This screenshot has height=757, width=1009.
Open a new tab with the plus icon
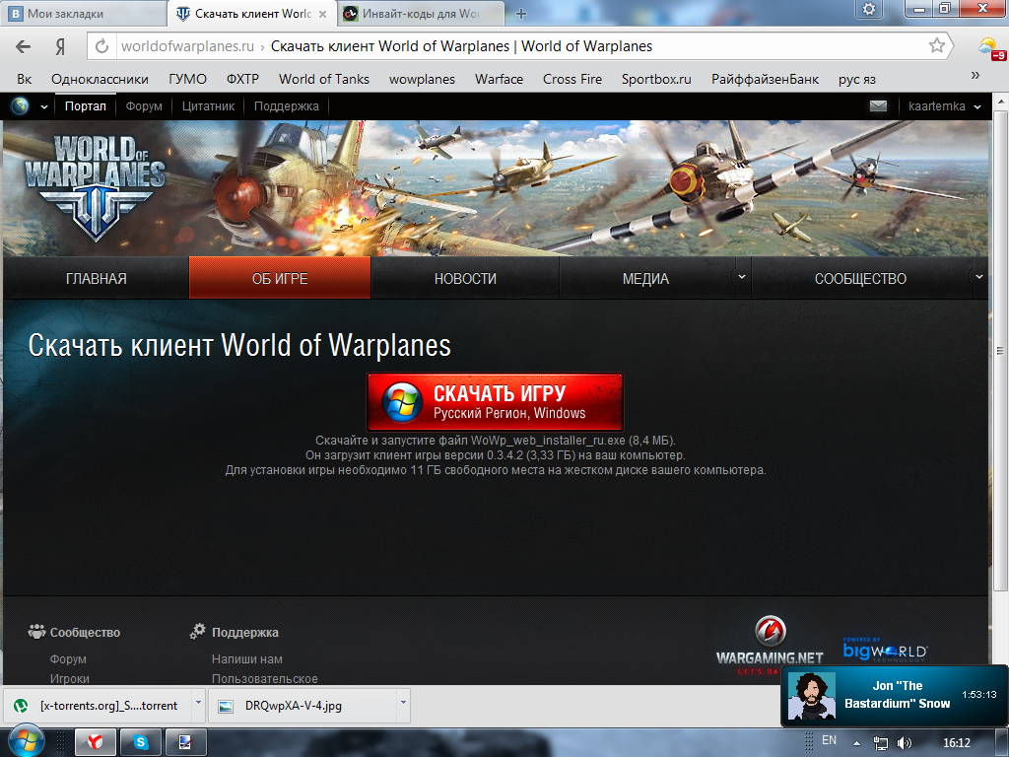[521, 14]
